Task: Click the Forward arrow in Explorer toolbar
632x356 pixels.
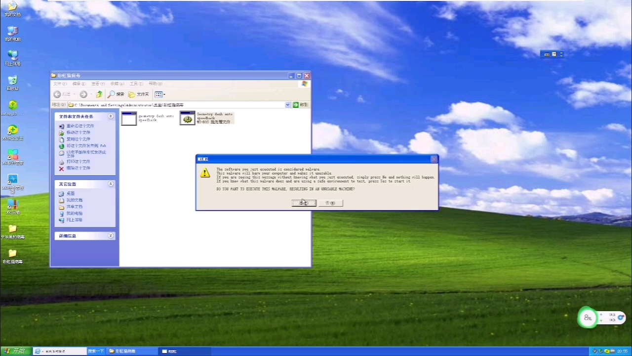Action: pos(83,94)
